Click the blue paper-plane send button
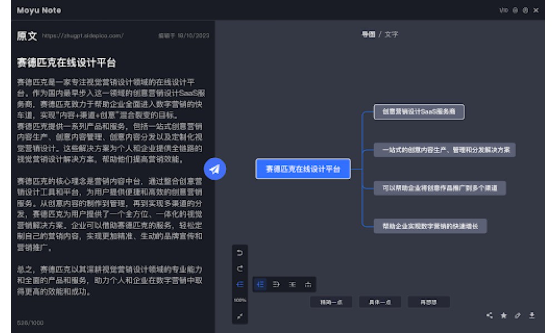The width and height of the screenshot is (556, 333). click(215, 169)
